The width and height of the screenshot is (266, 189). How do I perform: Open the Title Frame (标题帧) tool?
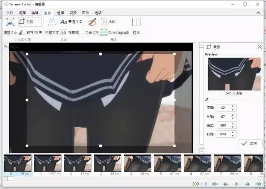coord(69,32)
